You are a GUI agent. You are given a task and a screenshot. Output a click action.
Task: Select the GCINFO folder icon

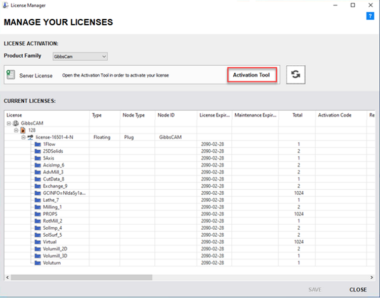pyautogui.click(x=37, y=193)
